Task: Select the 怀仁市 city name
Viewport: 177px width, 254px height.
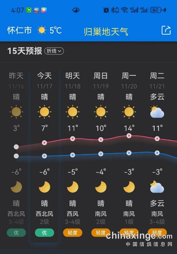Action: (19, 30)
